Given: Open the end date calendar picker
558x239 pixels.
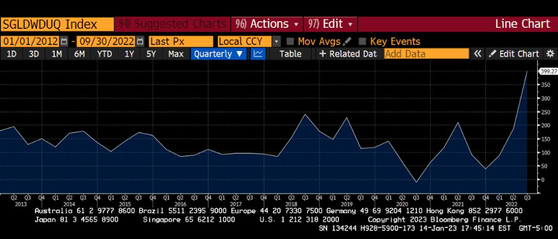Looking at the screenshot, I should coord(140,41).
